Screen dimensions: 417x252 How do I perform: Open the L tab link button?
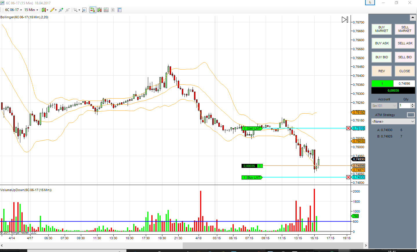point(370,2)
